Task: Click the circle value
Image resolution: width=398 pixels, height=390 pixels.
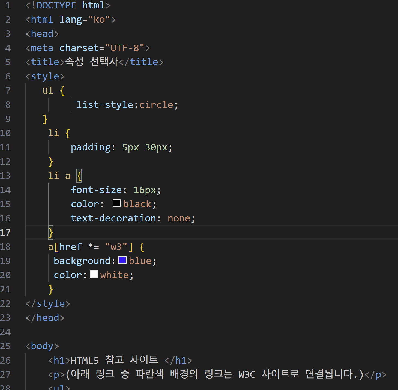Action: coord(156,105)
